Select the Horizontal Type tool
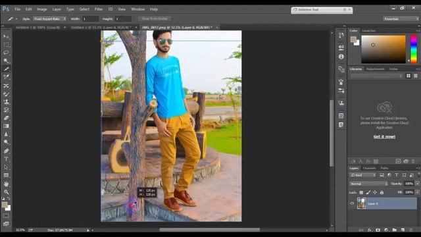Viewport: 421px width, 237px height. point(6,159)
